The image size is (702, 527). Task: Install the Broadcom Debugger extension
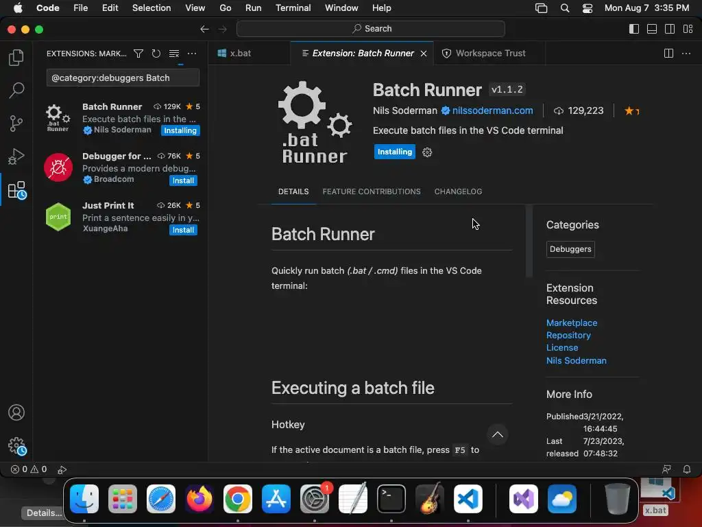(183, 180)
